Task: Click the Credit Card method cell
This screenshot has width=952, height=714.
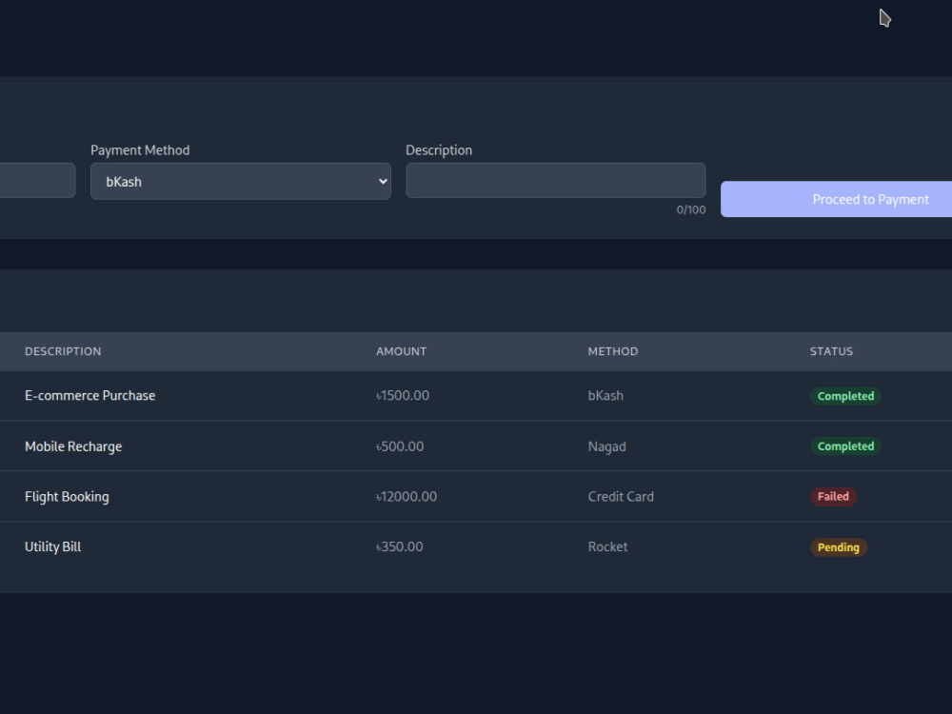Action: pyautogui.click(x=621, y=497)
